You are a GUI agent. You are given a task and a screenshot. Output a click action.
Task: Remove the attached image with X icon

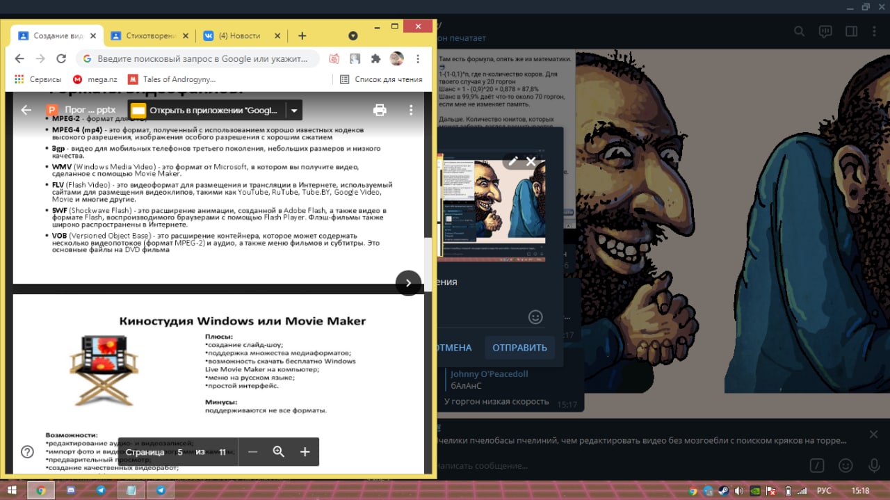(531, 161)
